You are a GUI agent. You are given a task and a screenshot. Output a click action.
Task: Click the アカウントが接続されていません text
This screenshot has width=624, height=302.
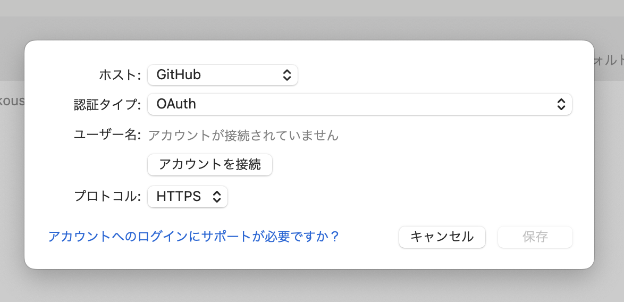coord(243,135)
